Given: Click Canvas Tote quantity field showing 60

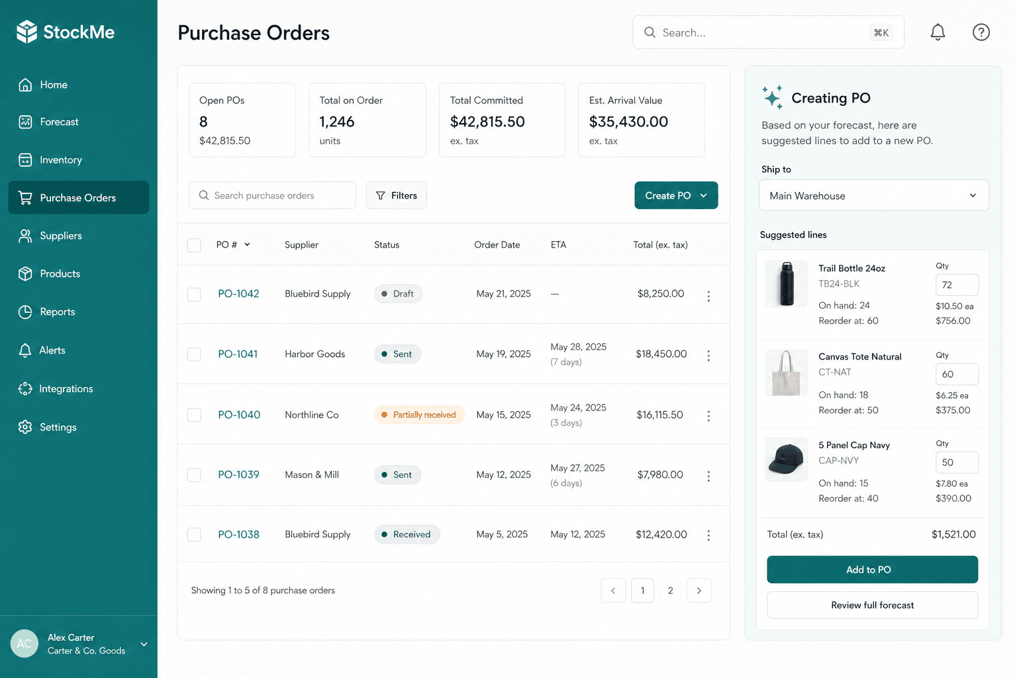Looking at the screenshot, I should 957,374.
